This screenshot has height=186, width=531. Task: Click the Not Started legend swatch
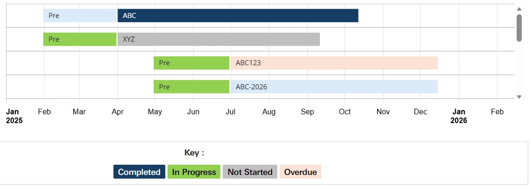(x=250, y=172)
